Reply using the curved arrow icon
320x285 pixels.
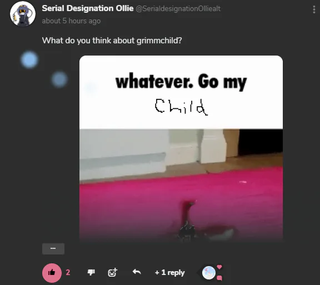coord(137,272)
